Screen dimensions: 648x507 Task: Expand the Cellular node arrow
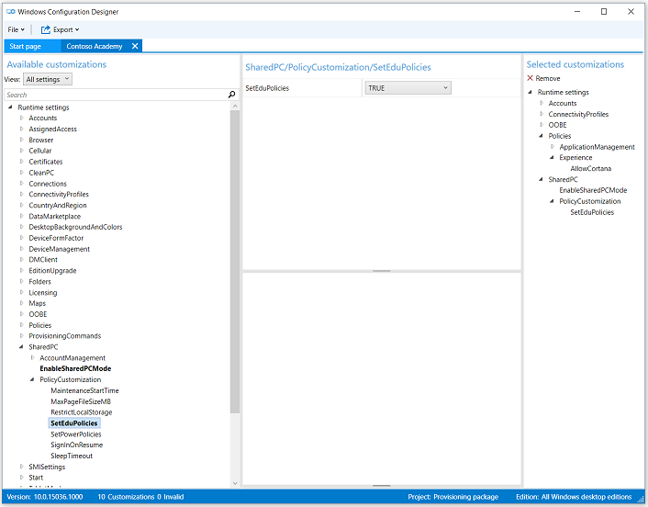21,151
